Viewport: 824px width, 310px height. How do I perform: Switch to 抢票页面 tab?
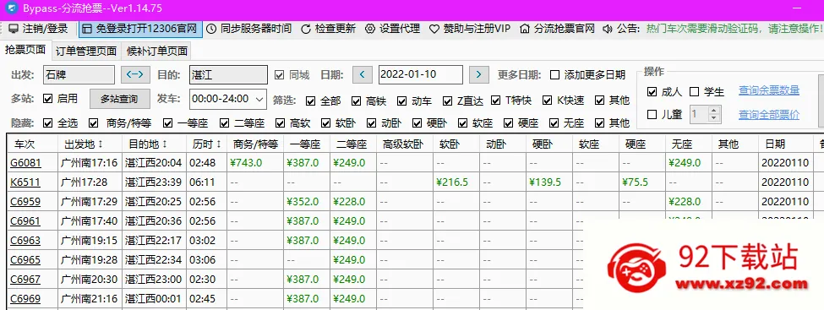point(25,51)
